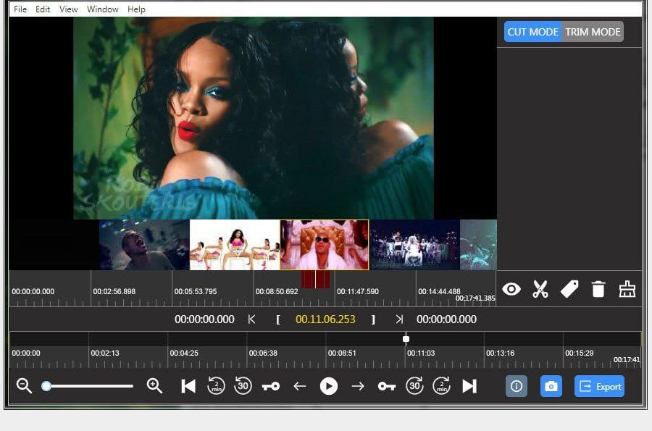The height and width of the screenshot is (431, 652).
Task: Click the left segment start time 00:00:00.000
Action: [x=204, y=319]
